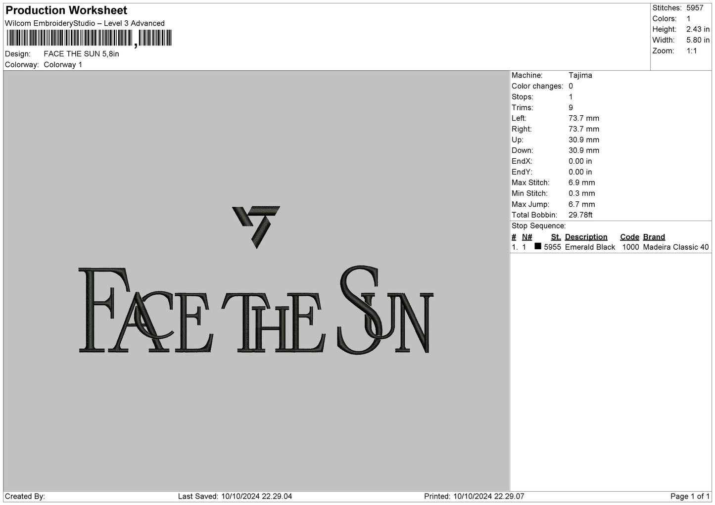Click the 'Madeira Classic 40' brand cell

676,247
